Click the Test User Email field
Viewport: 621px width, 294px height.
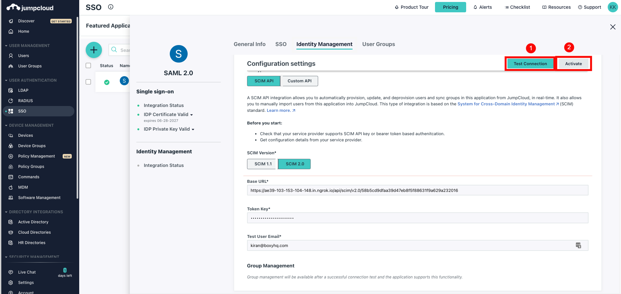(417, 245)
